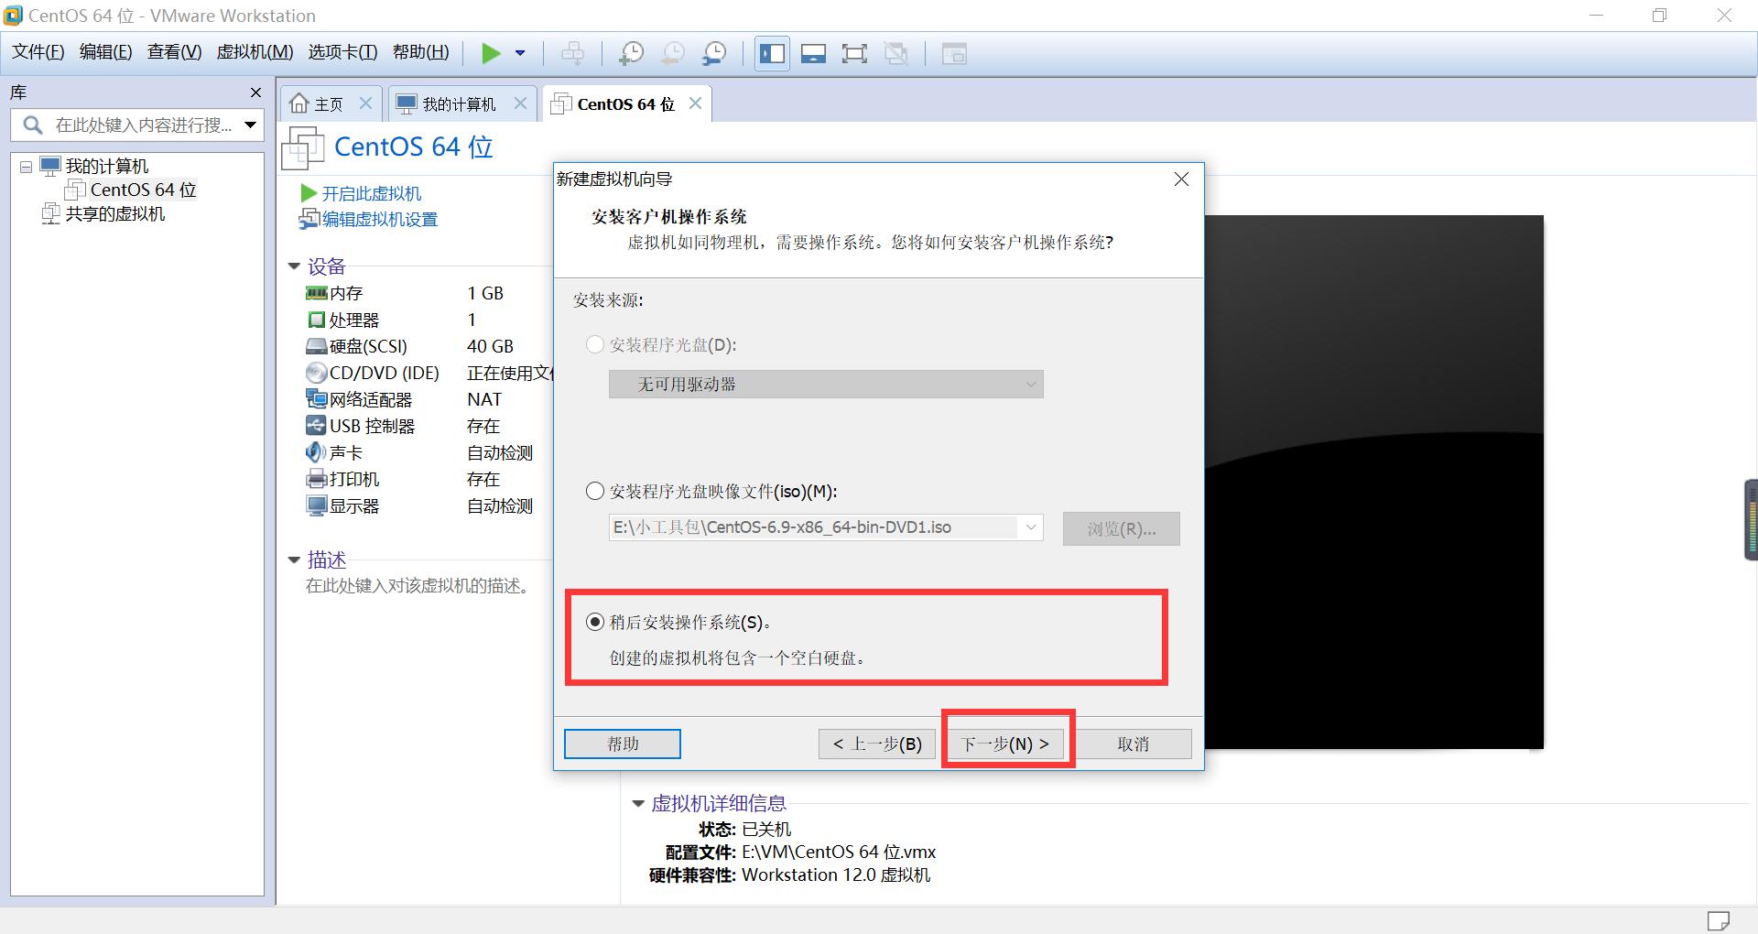
Task: Click the 硬盘(SCSI) hard disk icon
Action: (316, 346)
